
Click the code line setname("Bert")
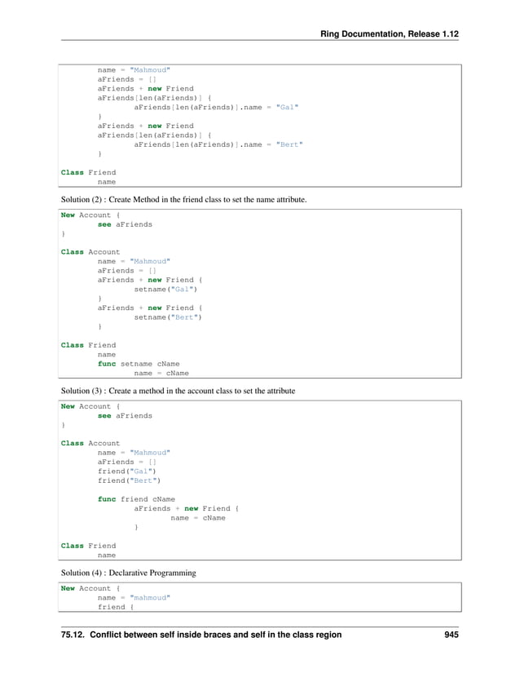168,317
